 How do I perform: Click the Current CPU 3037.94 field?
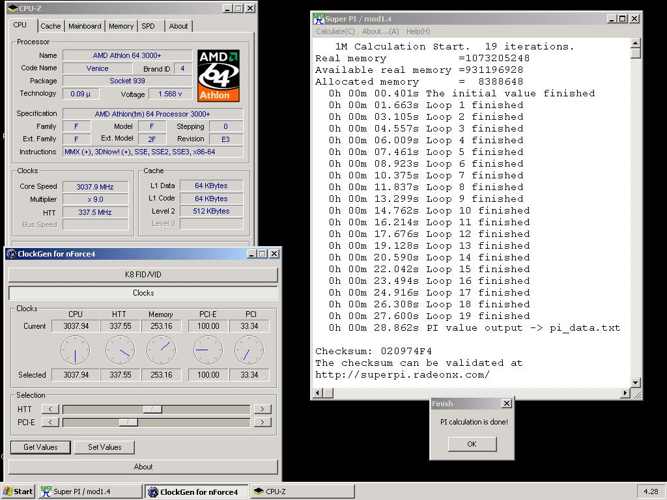coord(76,326)
